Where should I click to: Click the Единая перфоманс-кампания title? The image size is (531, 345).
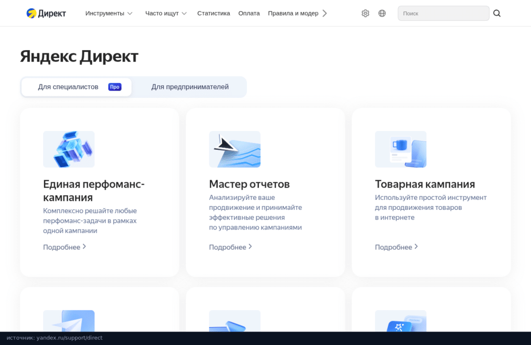pyautogui.click(x=94, y=191)
